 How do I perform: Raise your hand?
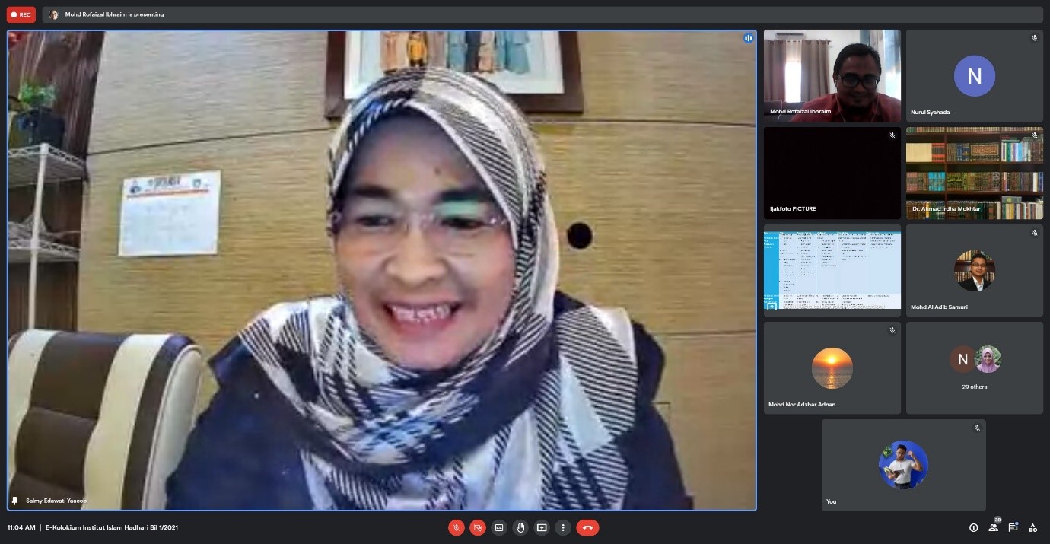[520, 527]
